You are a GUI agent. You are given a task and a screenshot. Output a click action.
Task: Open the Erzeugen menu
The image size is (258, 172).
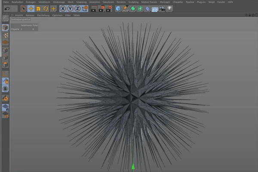(x=31, y=2)
